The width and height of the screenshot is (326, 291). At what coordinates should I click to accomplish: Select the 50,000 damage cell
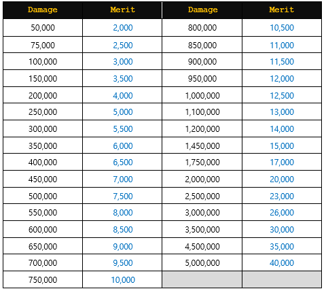click(x=43, y=28)
